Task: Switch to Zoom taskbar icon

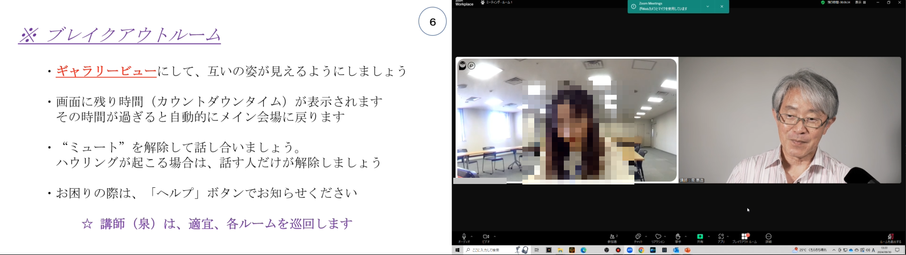Action: pyautogui.click(x=630, y=250)
